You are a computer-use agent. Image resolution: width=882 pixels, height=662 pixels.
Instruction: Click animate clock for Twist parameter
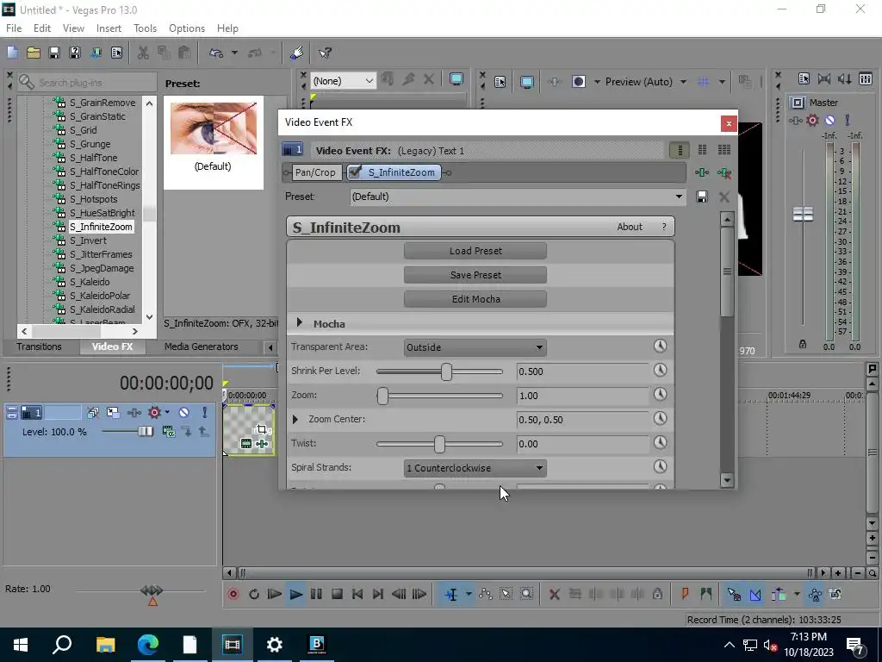(x=660, y=443)
